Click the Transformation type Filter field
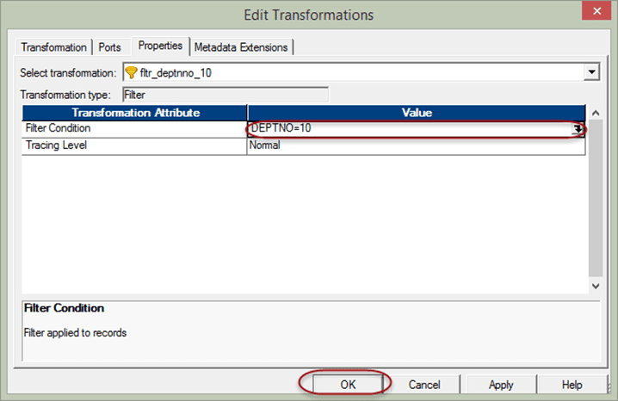Screen dimensions: 618x401 pos(224,96)
